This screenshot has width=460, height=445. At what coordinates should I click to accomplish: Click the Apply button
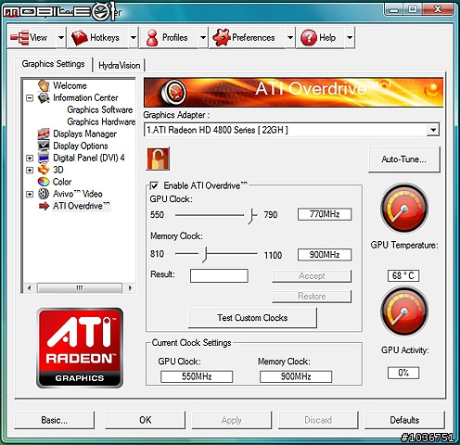[x=232, y=420]
